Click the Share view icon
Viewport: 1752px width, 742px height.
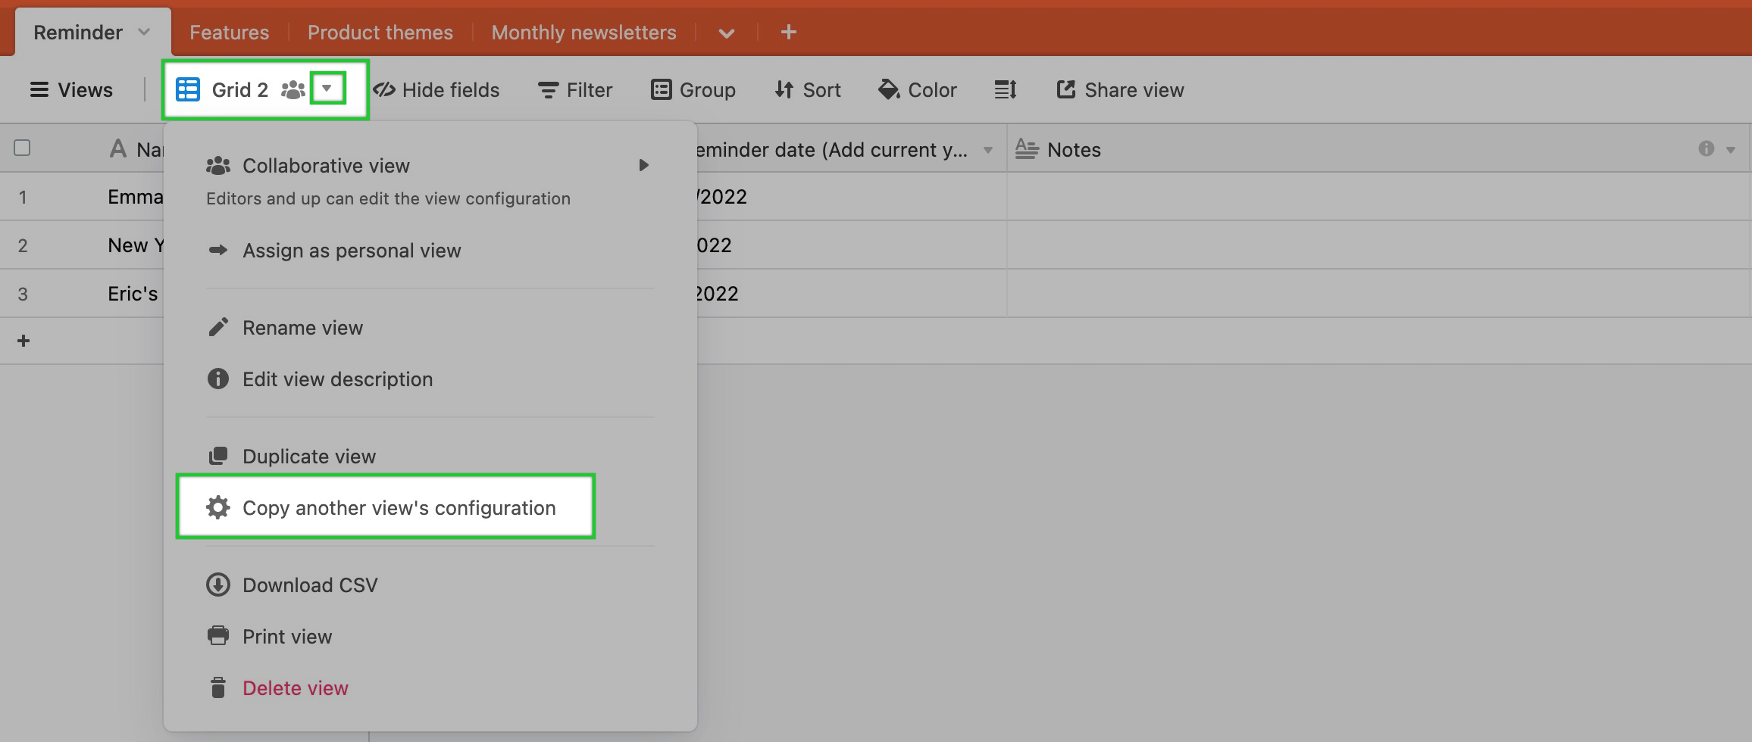[x=1065, y=89]
